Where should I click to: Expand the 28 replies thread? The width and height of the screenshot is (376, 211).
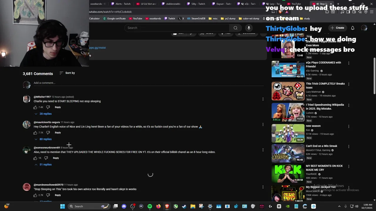pyautogui.click(x=43, y=114)
